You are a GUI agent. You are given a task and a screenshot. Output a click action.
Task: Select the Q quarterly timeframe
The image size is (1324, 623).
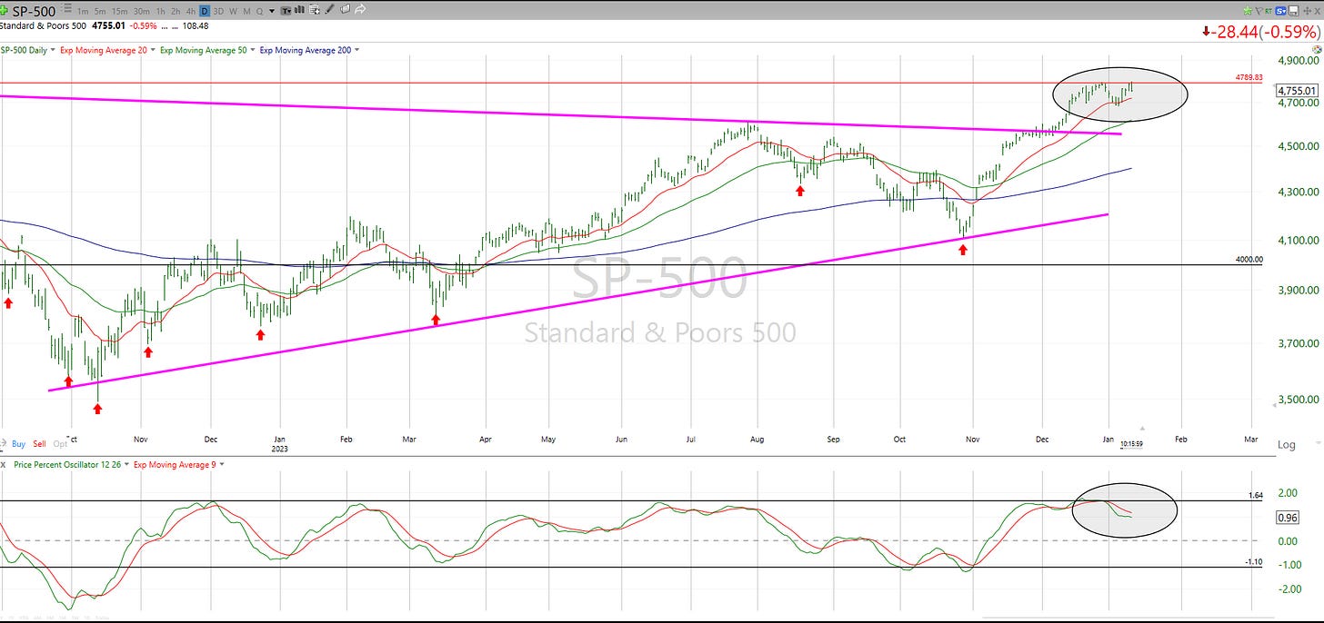pos(259,11)
